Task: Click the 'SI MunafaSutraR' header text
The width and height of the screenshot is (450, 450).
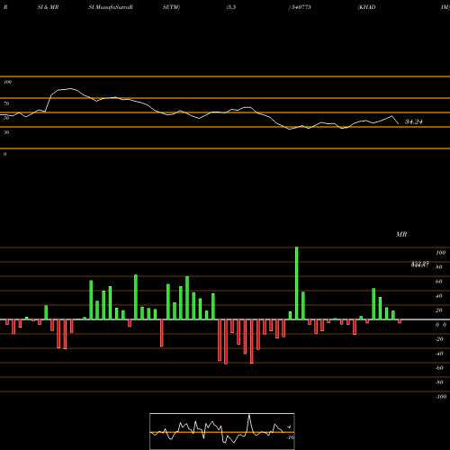Action: [x=111, y=7]
